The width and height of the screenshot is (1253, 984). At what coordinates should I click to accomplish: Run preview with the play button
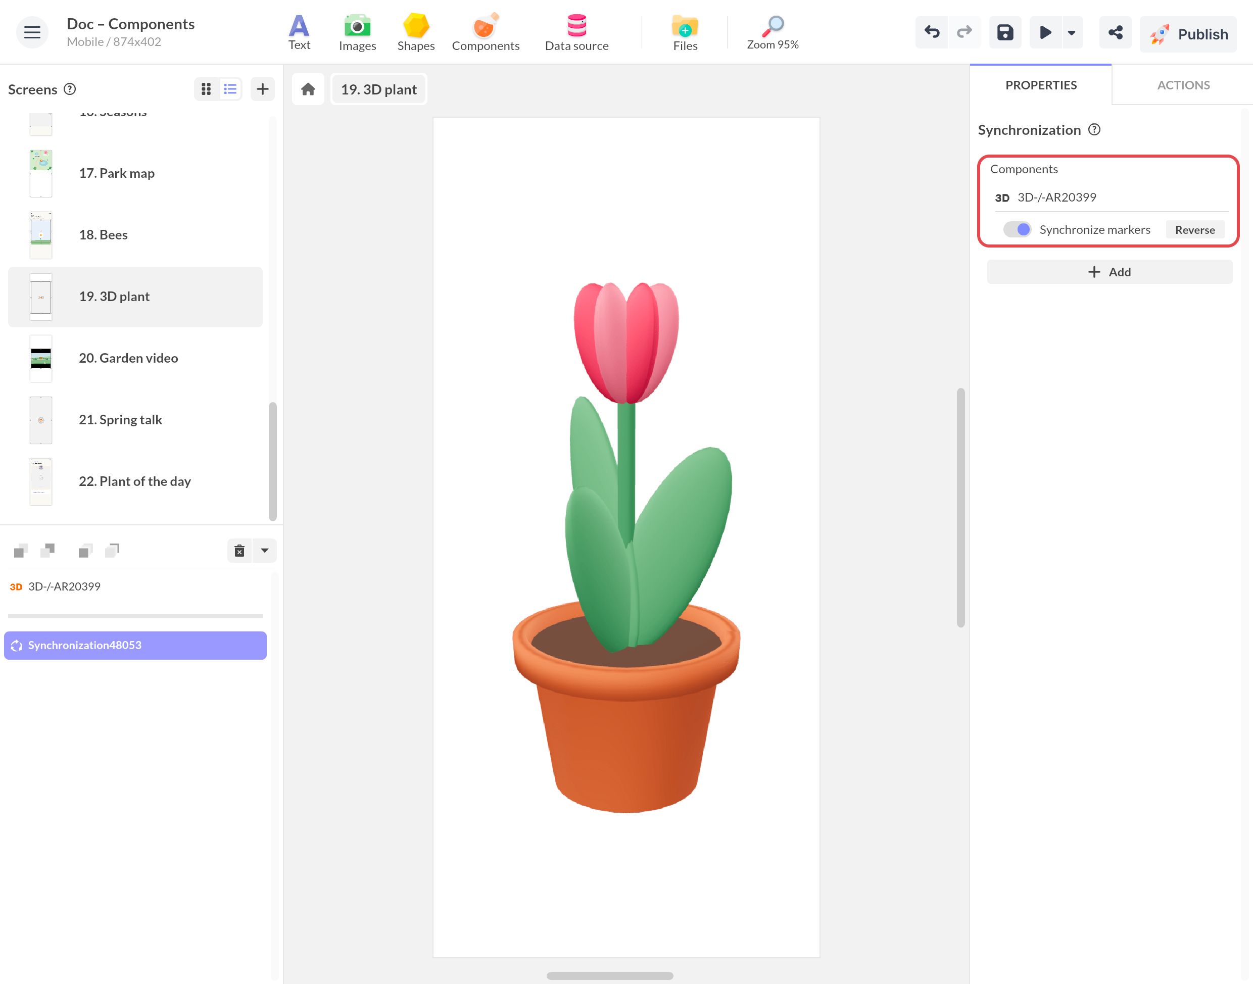[1045, 32]
